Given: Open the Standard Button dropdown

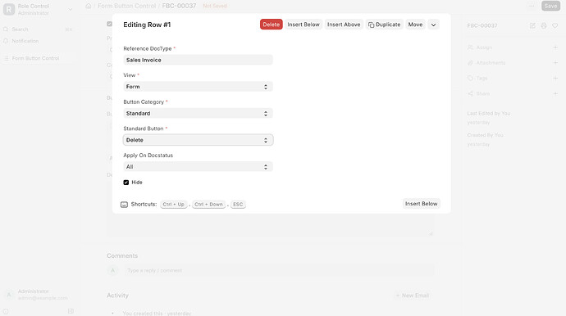Looking at the screenshot, I should point(198,140).
